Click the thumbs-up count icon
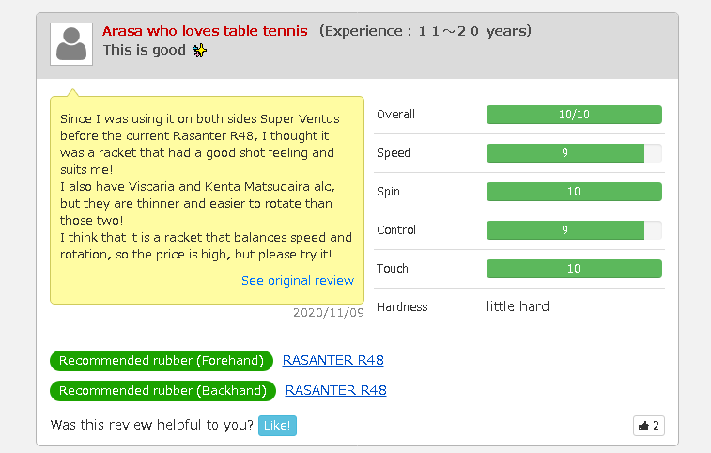 [x=648, y=426]
